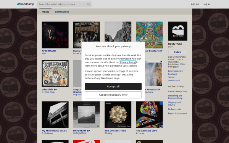This screenshot has width=229, height=143.
Task: Click My Mind Beats Vol.01 title
Action: click(54, 131)
